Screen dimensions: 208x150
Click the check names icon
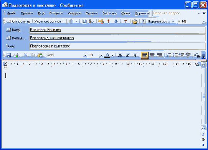[x=92, y=21]
